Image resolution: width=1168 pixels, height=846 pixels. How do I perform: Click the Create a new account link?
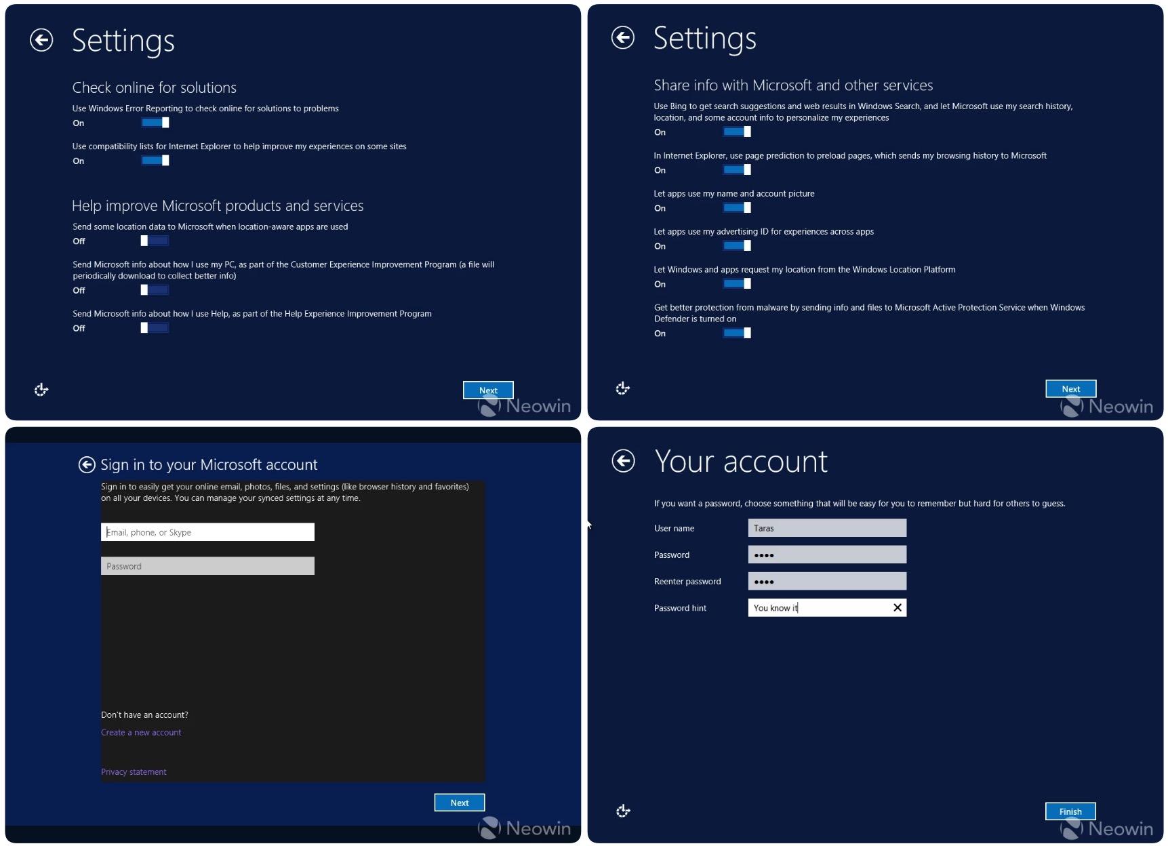click(141, 732)
